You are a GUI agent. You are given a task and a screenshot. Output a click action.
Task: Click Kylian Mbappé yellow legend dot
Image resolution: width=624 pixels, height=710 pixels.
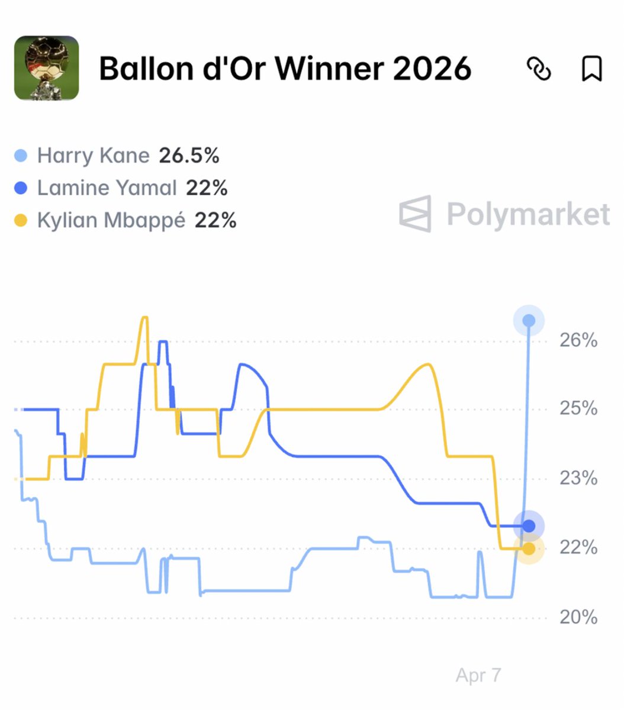[21, 221]
